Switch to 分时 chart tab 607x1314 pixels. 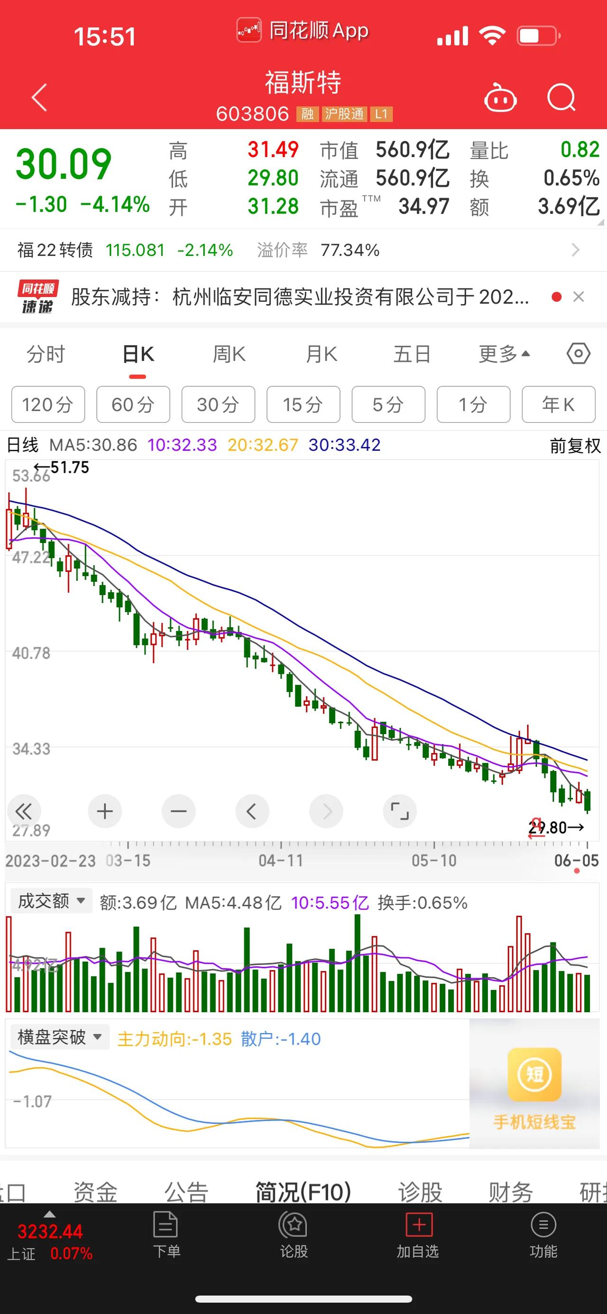coord(46,354)
